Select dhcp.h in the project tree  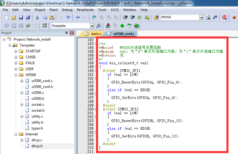[x=37, y=146]
